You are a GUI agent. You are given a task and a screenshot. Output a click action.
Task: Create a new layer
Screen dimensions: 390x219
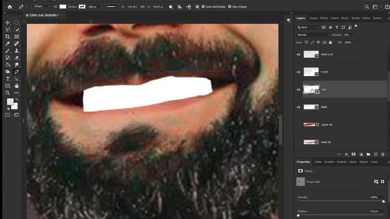click(375, 154)
